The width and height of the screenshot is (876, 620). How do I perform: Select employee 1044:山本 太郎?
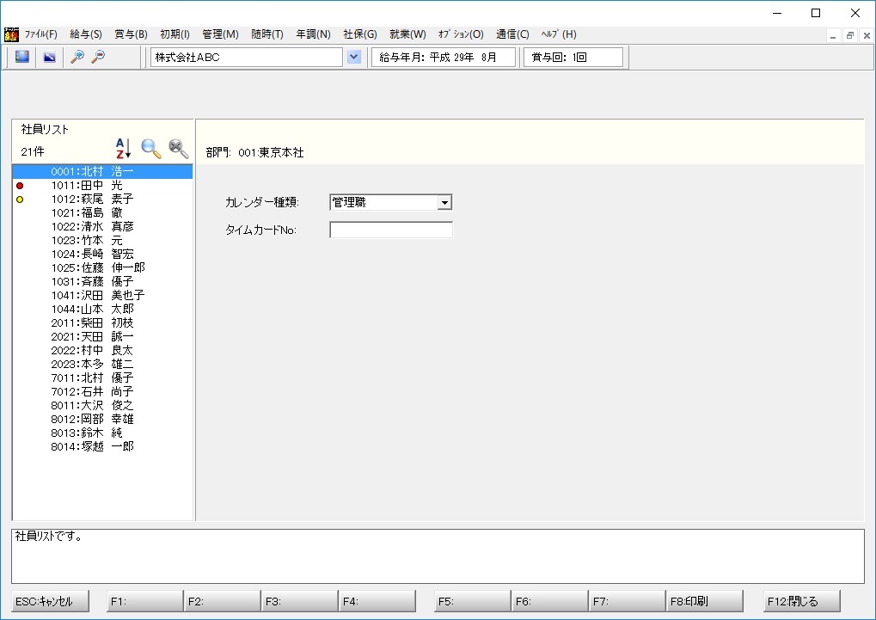[x=103, y=310]
